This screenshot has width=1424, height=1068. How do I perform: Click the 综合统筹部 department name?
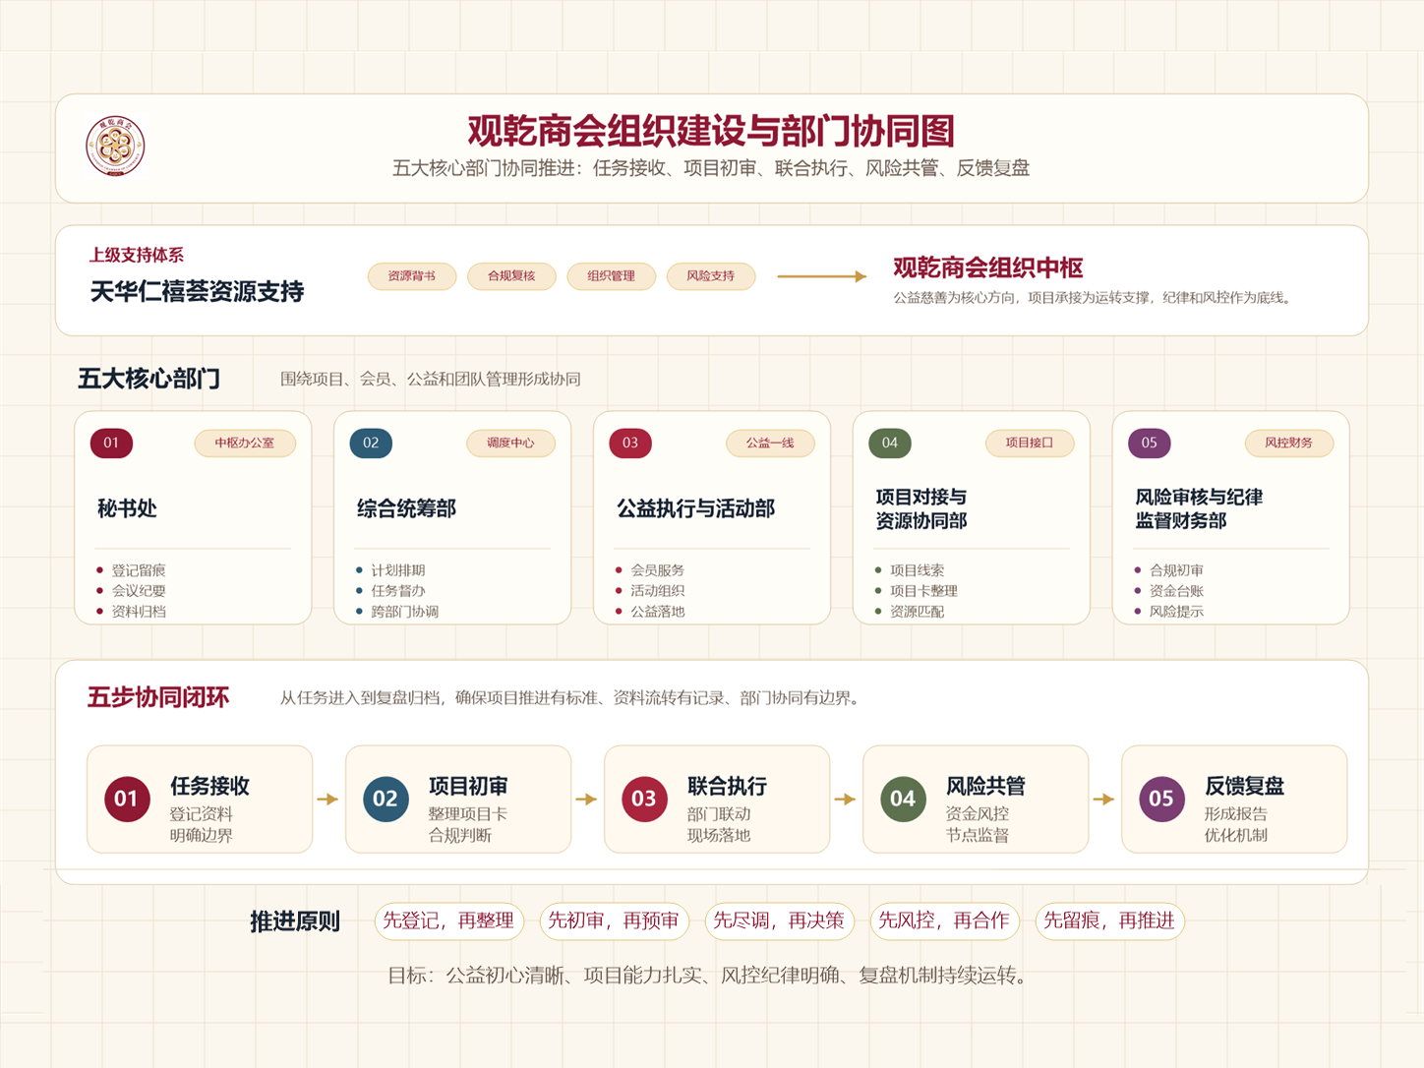(406, 508)
